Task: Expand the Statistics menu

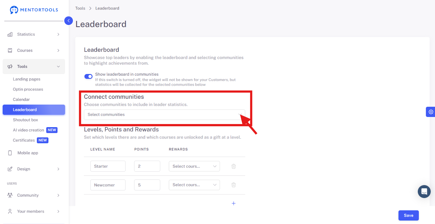Action: pyautogui.click(x=34, y=34)
